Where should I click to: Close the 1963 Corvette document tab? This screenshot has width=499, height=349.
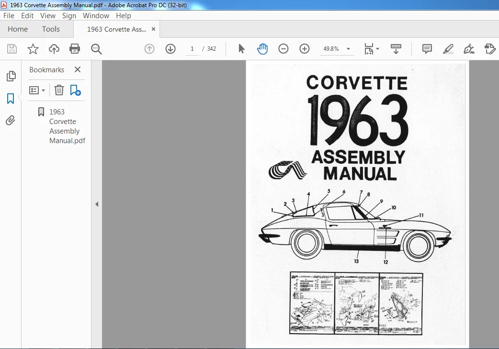(153, 29)
